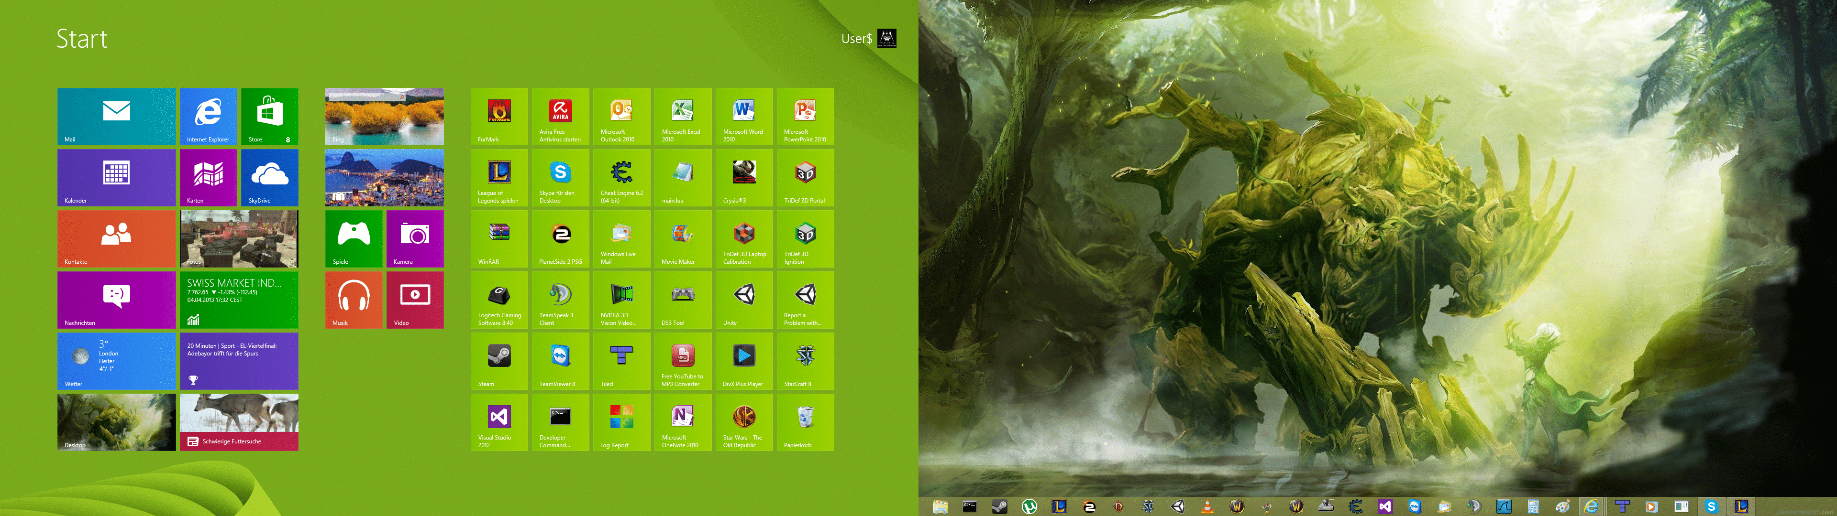The height and width of the screenshot is (516, 1837).
Task: Open the Bing landscape tile
Action: point(384,116)
